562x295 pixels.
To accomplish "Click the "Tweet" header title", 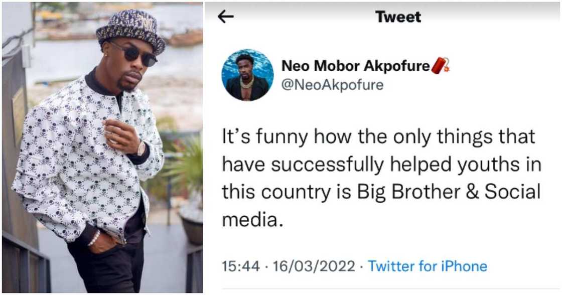I will click(x=398, y=17).
